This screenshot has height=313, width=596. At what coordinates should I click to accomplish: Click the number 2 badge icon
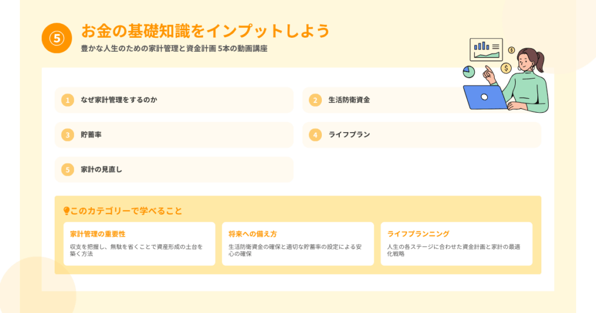tap(315, 100)
